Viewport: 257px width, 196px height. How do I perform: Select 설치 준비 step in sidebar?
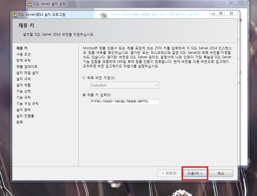[x=23, y=110]
